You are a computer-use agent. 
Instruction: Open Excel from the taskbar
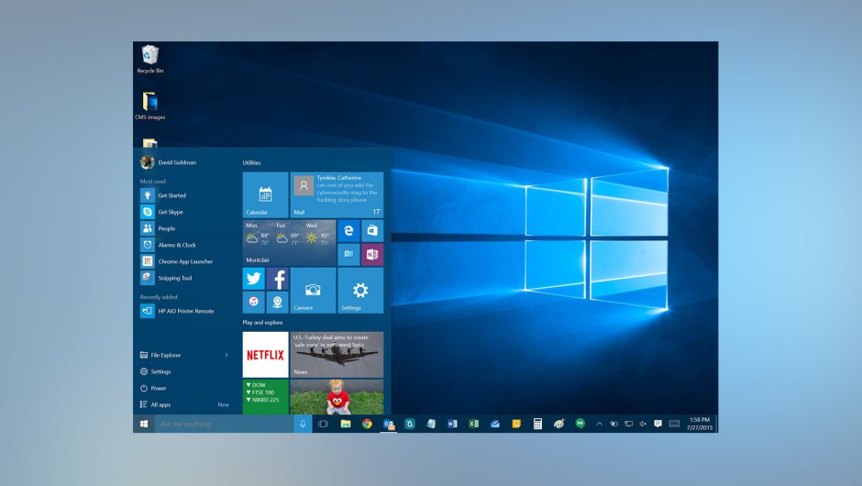(473, 424)
